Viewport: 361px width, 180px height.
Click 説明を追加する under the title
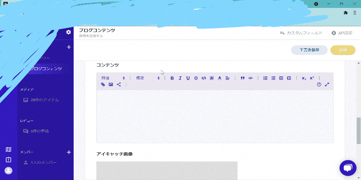coord(91,36)
